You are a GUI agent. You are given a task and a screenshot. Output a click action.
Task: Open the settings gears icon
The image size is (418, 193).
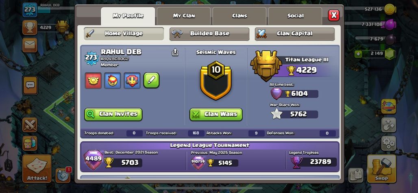388,143
